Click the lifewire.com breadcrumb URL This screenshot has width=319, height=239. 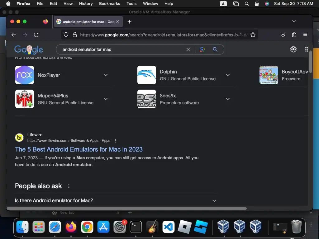point(69,141)
